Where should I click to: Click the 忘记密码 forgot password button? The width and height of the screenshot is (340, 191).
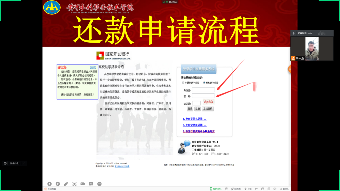(208, 109)
